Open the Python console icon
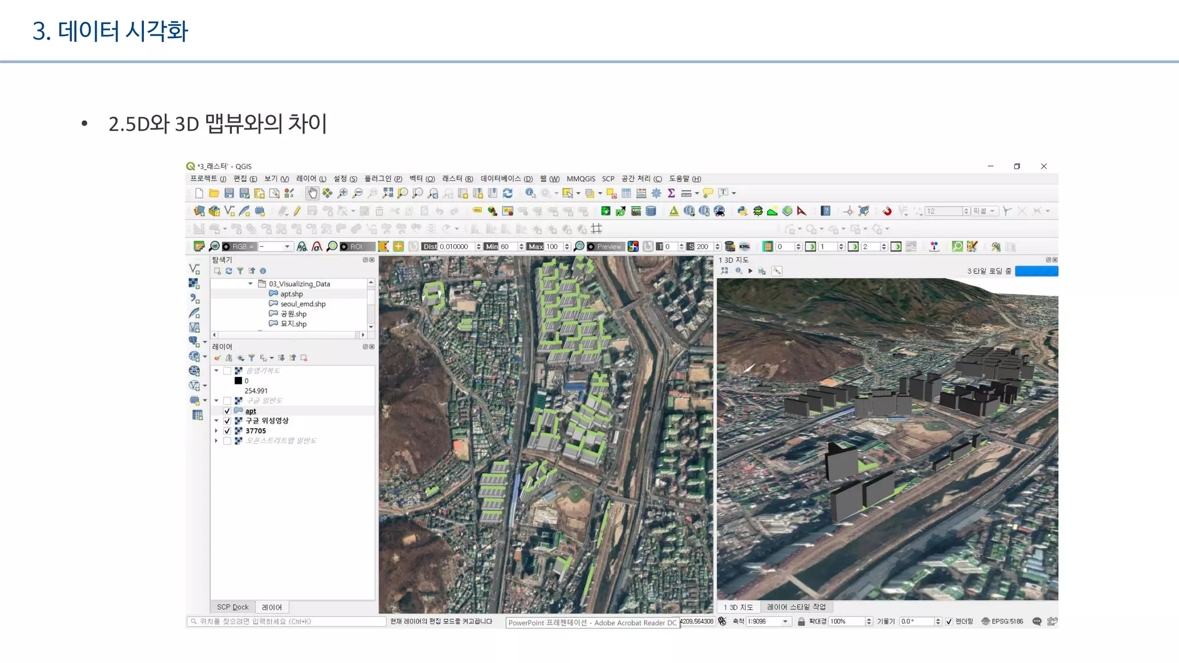The image size is (1179, 663). [742, 211]
